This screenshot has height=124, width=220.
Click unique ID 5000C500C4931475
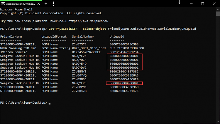(x=124, y=91)
